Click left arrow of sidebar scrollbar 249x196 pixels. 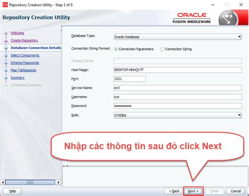click(3, 182)
